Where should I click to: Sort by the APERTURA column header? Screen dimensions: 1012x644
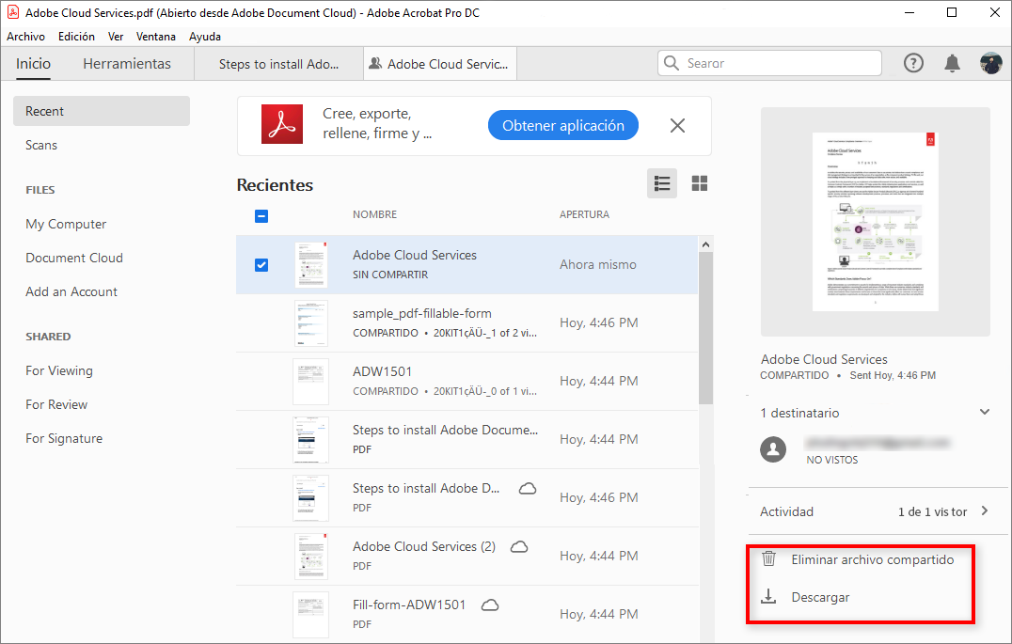coord(584,214)
